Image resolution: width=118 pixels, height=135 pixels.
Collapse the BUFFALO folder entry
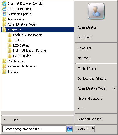(37, 30)
